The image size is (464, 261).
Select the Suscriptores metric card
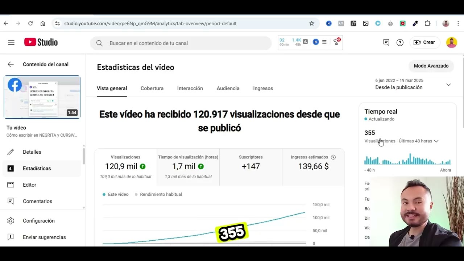pos(250,167)
